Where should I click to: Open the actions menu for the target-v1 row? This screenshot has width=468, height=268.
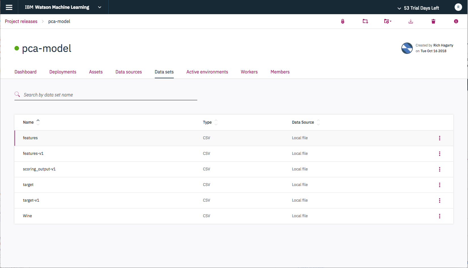coord(440,201)
